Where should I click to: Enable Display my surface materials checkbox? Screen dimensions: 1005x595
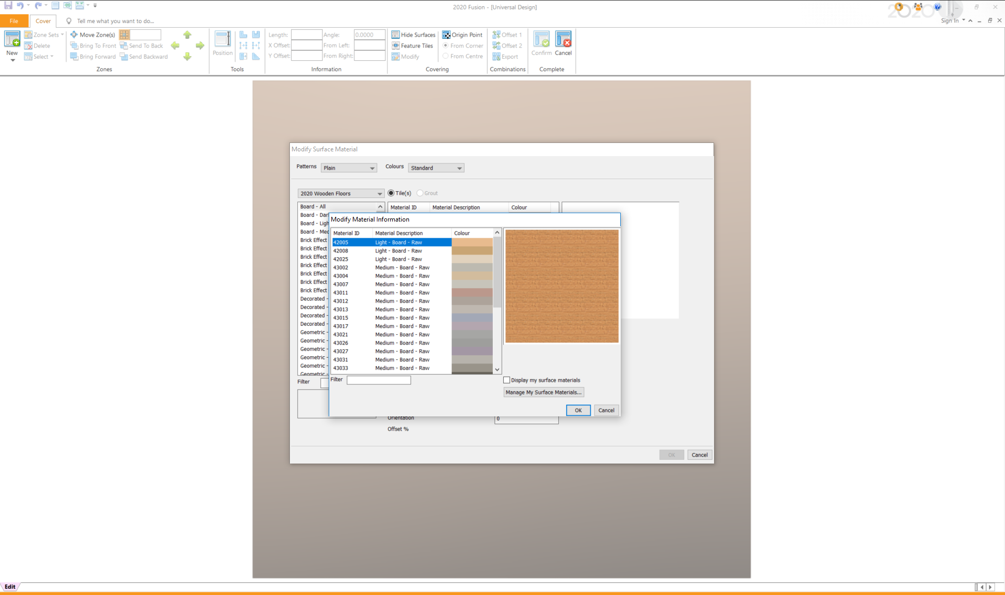click(x=506, y=380)
